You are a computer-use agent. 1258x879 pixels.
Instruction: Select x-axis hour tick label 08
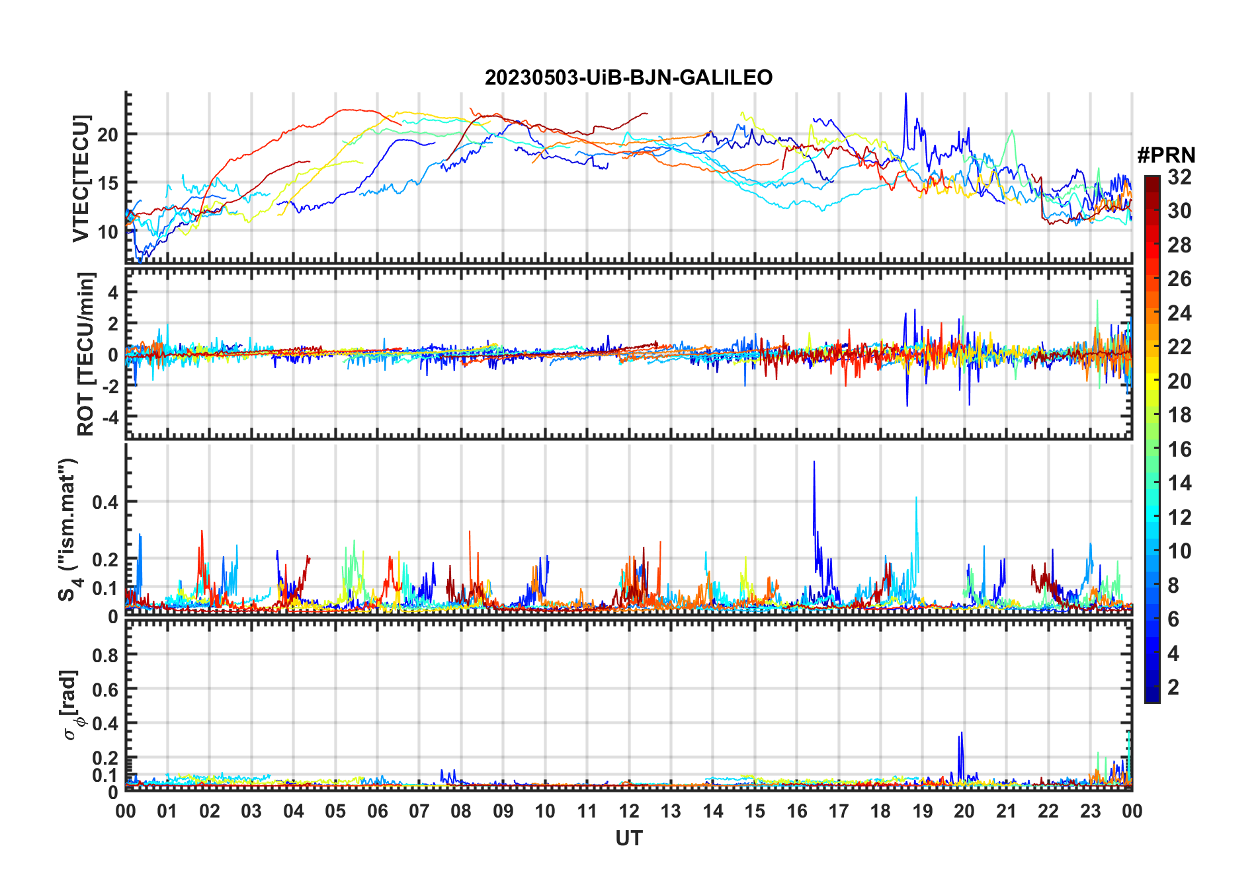(x=461, y=811)
